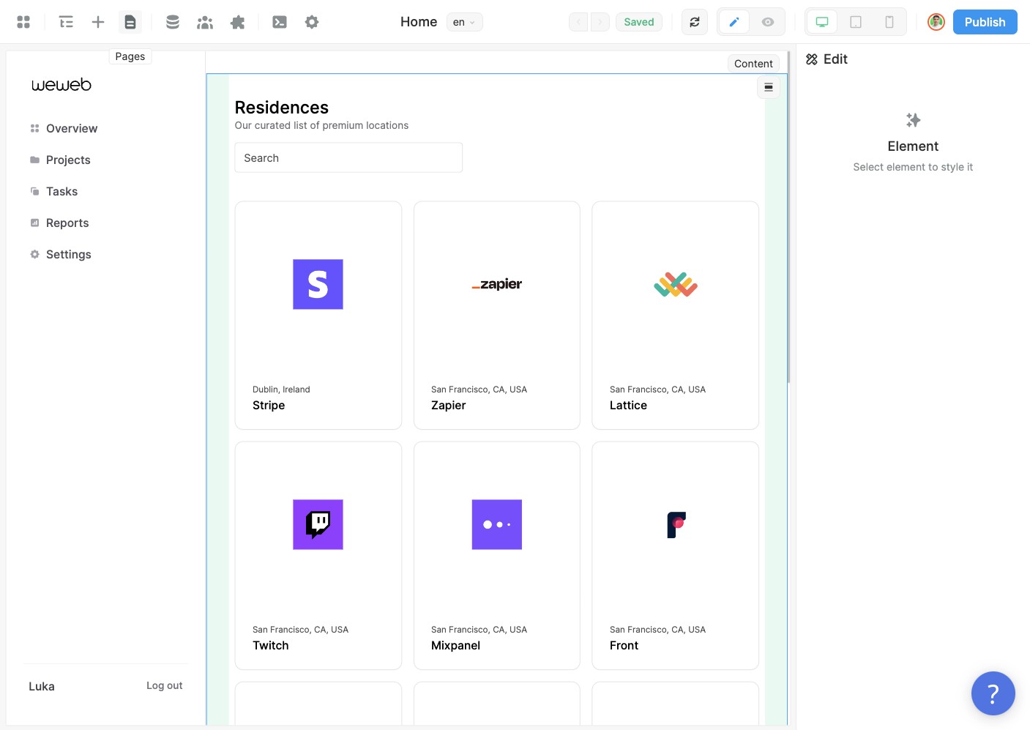Open the layout tree navigator icon

click(66, 22)
